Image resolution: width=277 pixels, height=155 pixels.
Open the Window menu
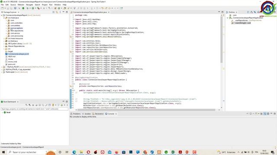click(58, 5)
